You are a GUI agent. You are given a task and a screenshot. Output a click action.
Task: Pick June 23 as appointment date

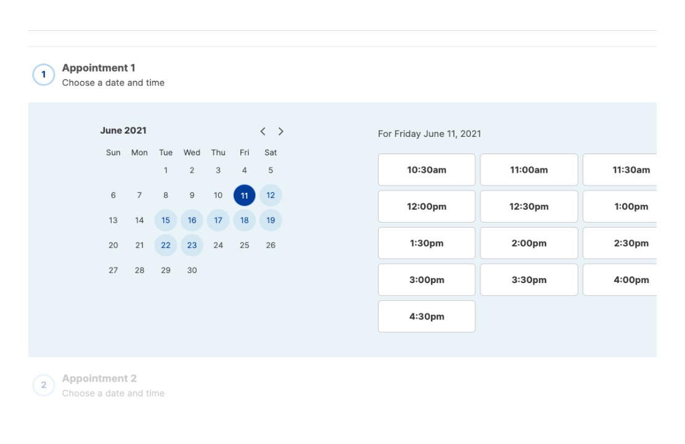192,245
